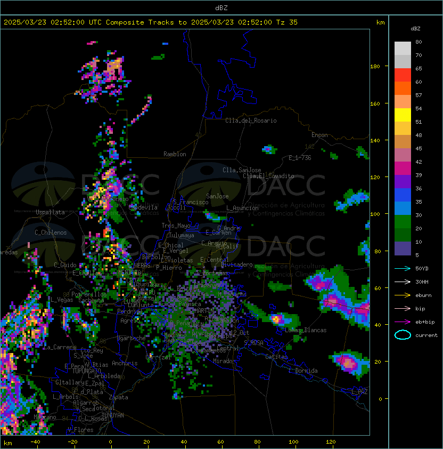Click the 'V_Flores' place label
Screen dimensions: 443x449
pyautogui.click(x=80, y=430)
